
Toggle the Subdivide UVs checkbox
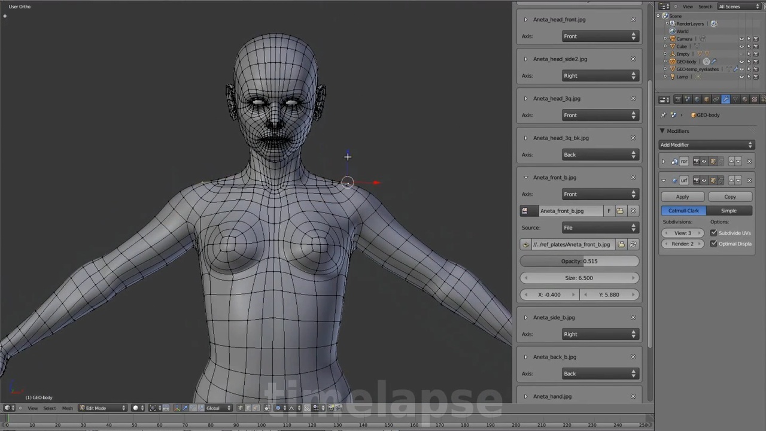pyautogui.click(x=713, y=233)
